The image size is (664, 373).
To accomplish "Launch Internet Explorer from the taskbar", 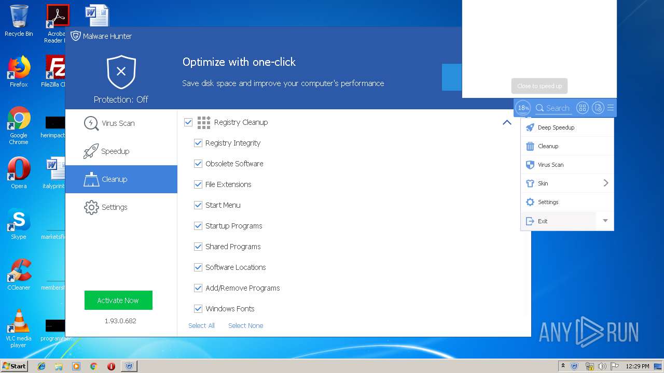I will [41, 366].
